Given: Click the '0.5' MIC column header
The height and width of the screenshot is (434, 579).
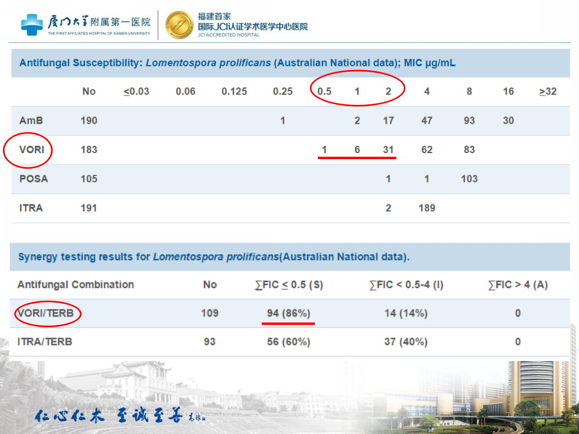Looking at the screenshot, I should pyautogui.click(x=324, y=92).
